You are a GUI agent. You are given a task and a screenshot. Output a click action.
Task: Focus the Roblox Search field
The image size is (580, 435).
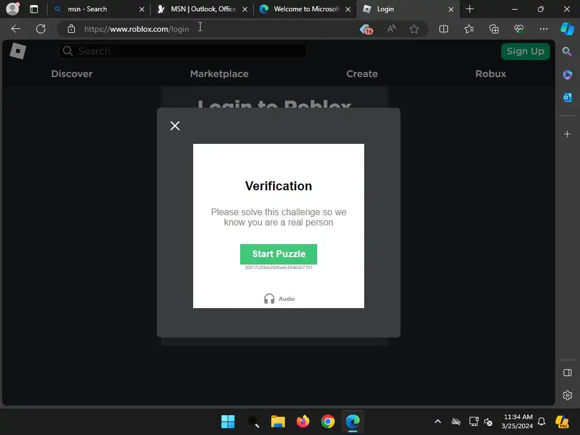coord(183,51)
